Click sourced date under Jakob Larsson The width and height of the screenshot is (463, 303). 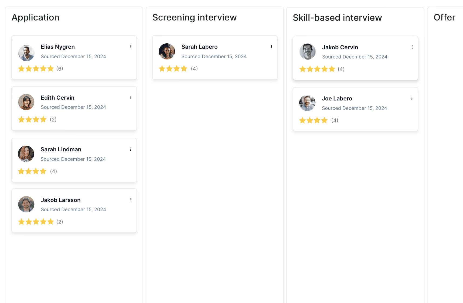click(73, 210)
